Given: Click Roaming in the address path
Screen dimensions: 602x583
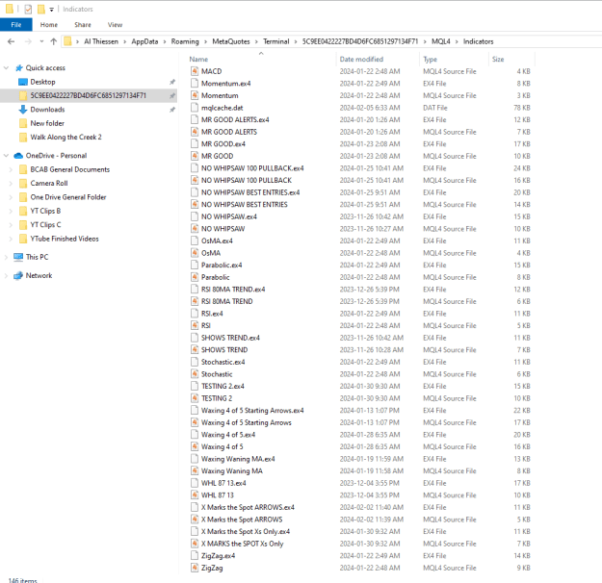Looking at the screenshot, I should (x=185, y=41).
